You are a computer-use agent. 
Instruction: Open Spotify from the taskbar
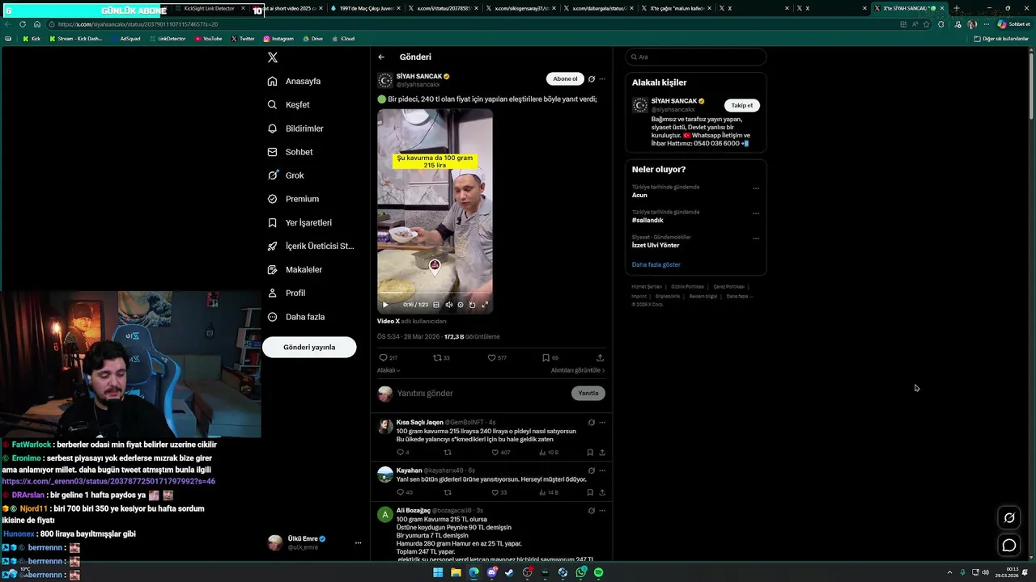click(598, 572)
